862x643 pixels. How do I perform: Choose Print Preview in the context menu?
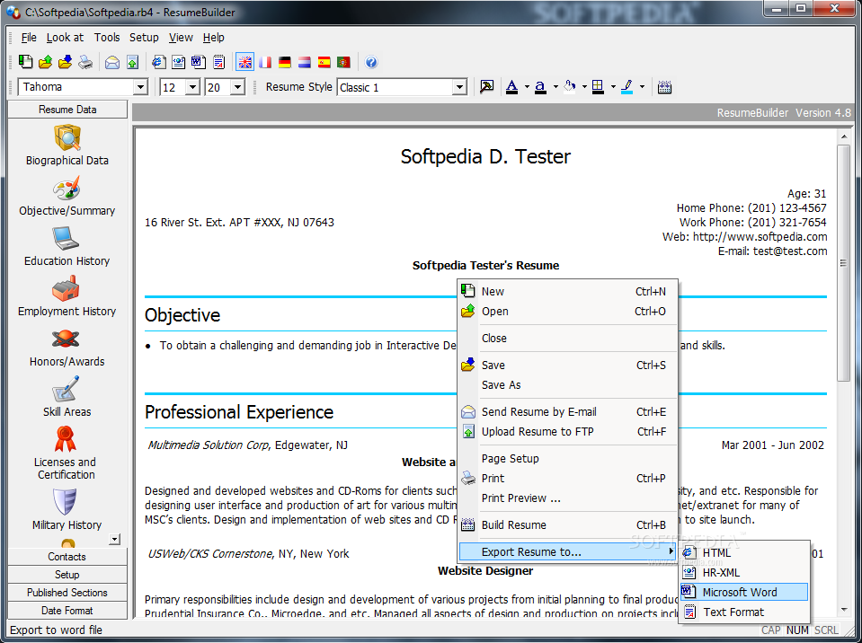[x=568, y=498]
